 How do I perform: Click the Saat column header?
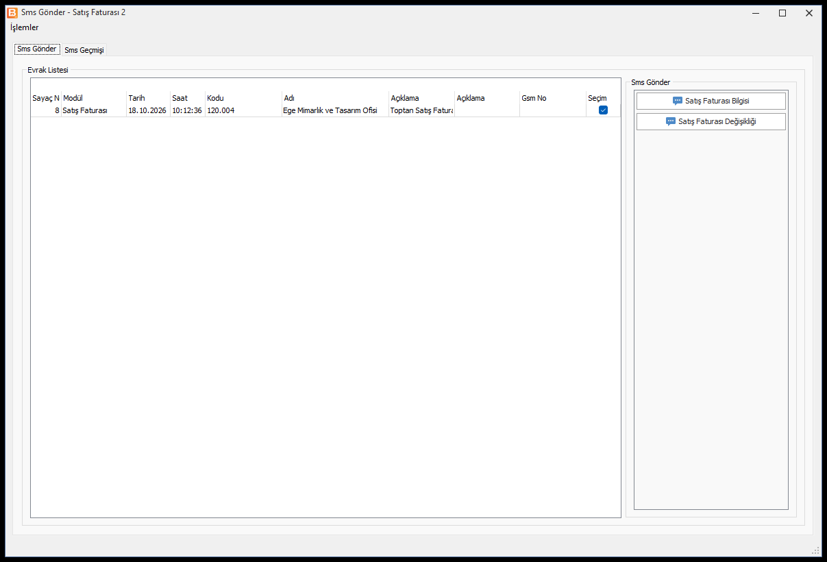coord(188,98)
